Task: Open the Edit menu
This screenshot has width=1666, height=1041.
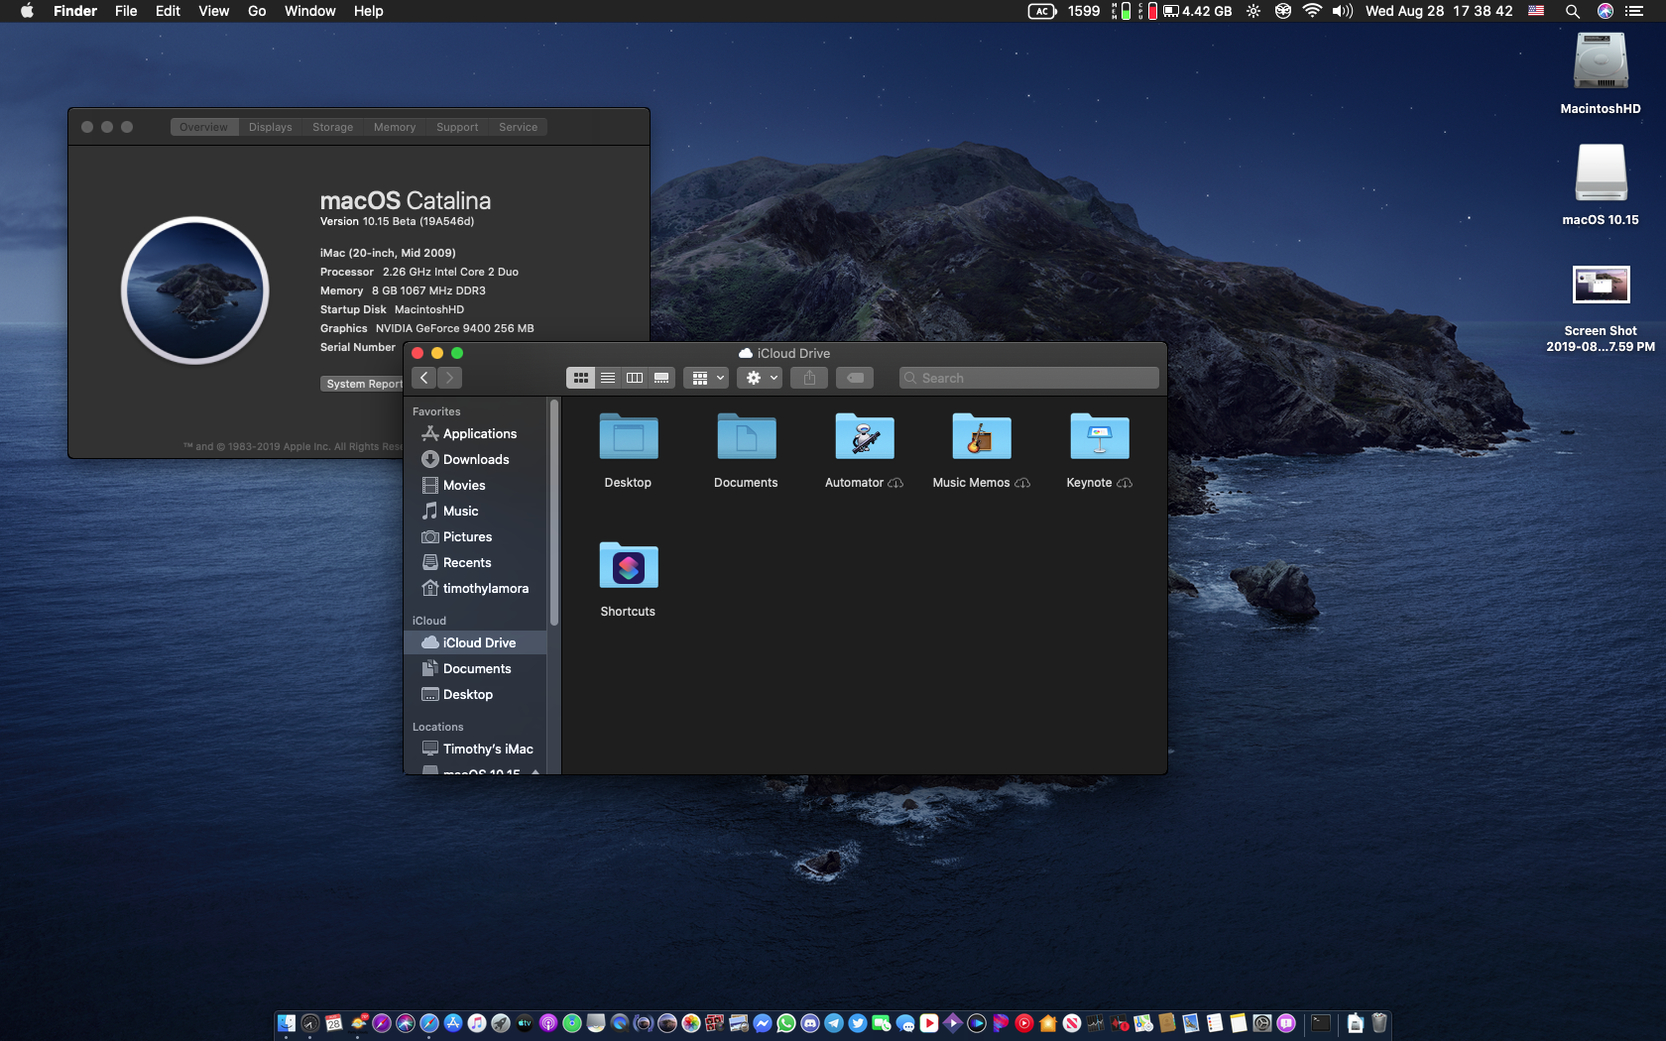Action: [x=168, y=11]
